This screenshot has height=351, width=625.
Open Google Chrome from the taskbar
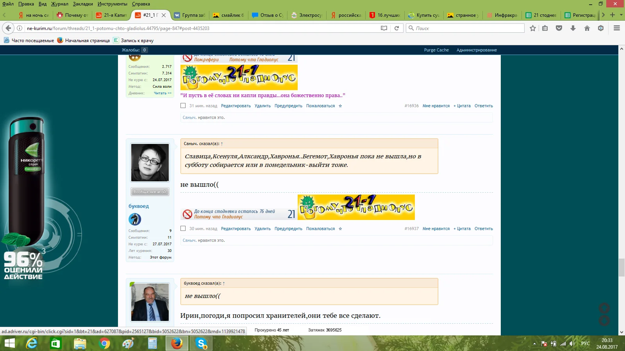104,344
